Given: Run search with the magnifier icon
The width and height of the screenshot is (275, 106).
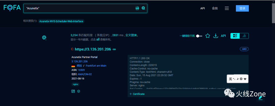Looking at the screenshot, I should pos(143,8).
